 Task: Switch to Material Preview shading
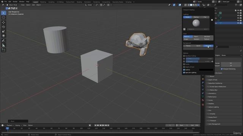coord(194,5)
